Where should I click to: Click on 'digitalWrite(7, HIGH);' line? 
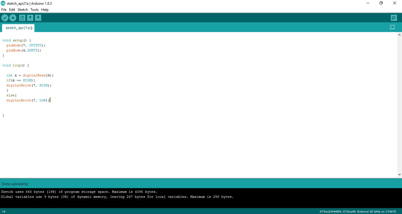coord(29,85)
